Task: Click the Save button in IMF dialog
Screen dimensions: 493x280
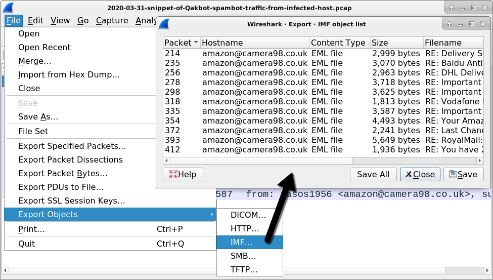Action: click(x=463, y=174)
